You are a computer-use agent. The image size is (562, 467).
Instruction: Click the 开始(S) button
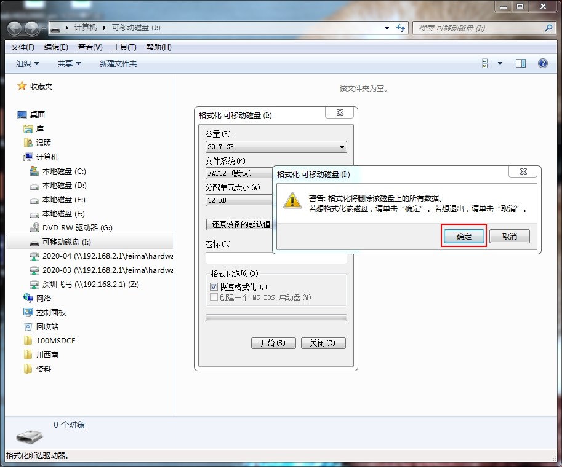coord(273,343)
